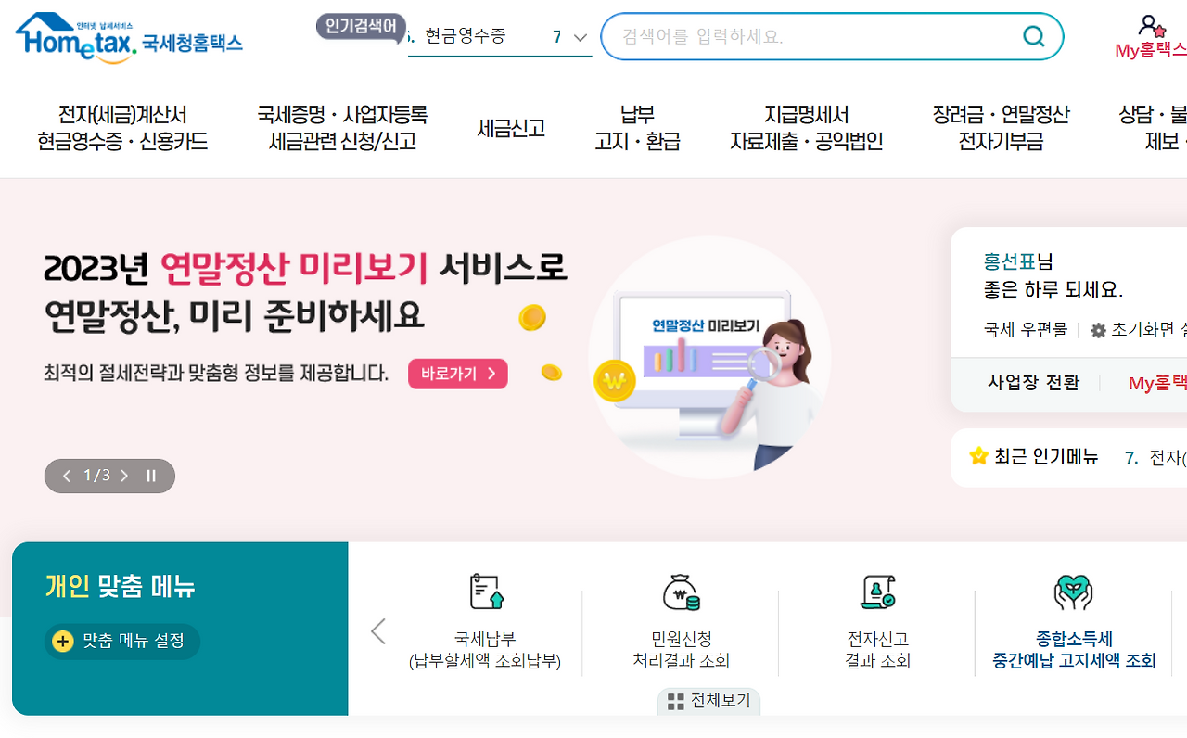Click the magnifier search icon
The image size is (1187, 738).
tap(1033, 36)
